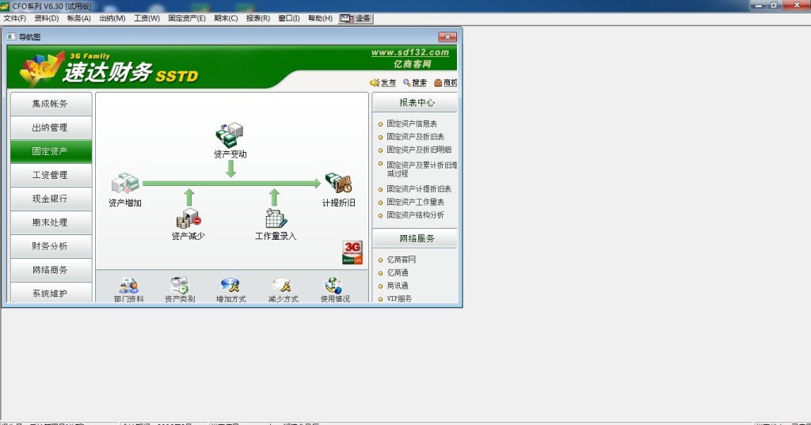The height and width of the screenshot is (425, 811).
Task: Select 现金银行 in the sidebar
Action: [51, 199]
